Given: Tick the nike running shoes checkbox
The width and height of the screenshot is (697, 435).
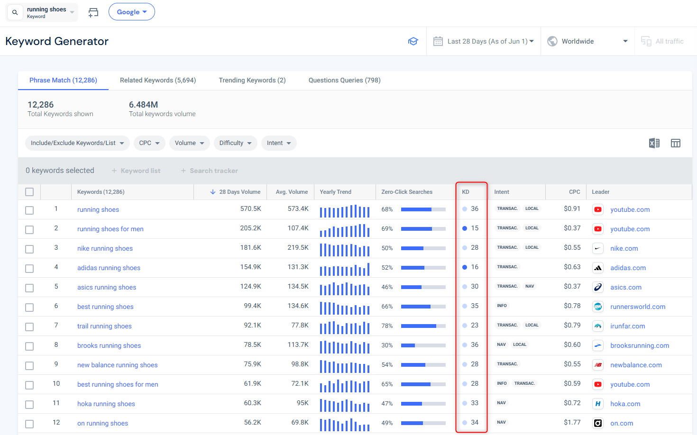Looking at the screenshot, I should [29, 249].
